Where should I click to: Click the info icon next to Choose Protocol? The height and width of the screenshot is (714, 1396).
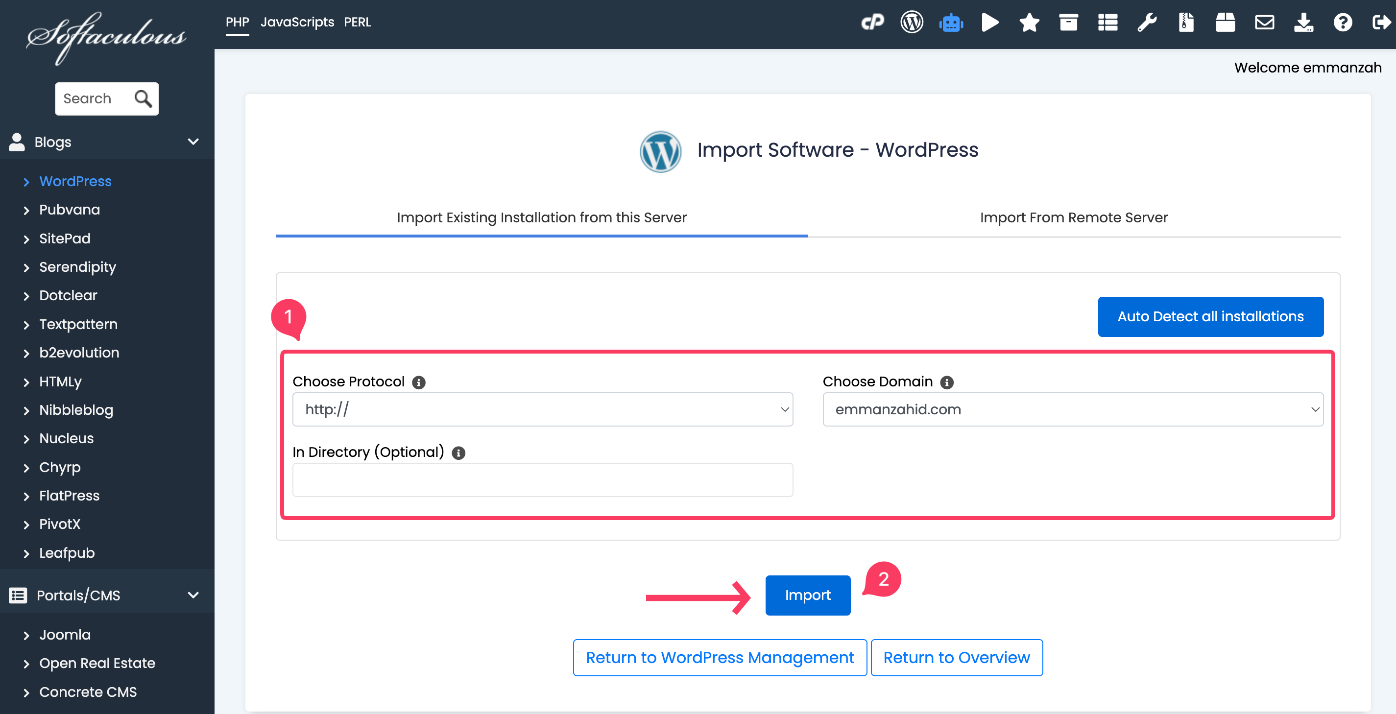point(418,382)
